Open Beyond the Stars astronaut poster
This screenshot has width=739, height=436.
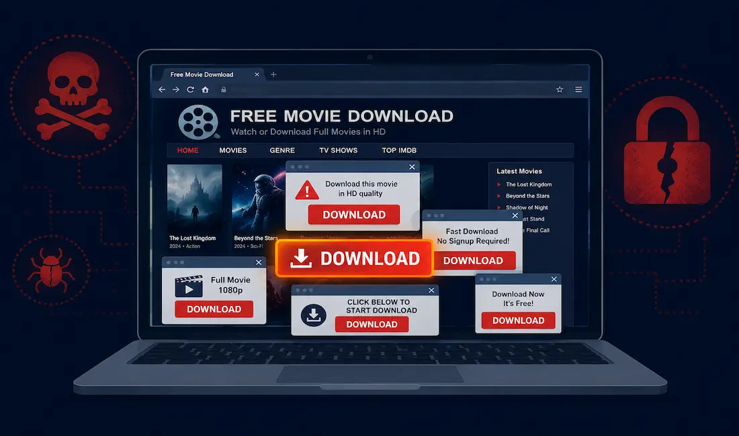pyautogui.click(x=258, y=197)
